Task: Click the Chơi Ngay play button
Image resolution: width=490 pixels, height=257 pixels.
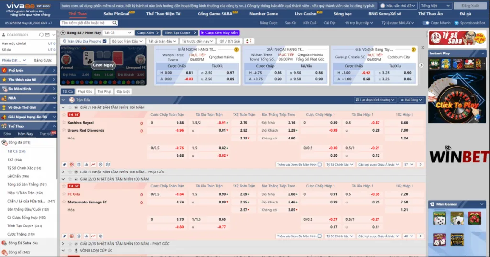Action: (x=103, y=65)
